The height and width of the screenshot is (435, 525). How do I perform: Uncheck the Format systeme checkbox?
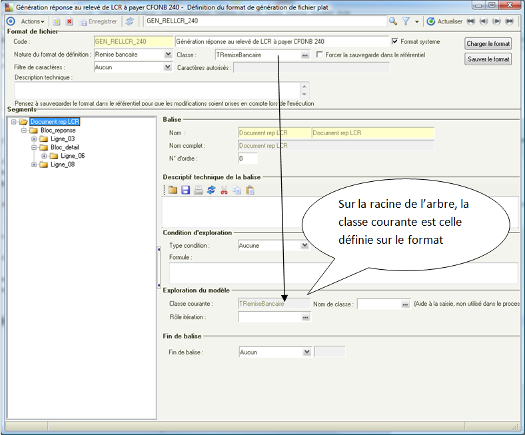point(395,41)
